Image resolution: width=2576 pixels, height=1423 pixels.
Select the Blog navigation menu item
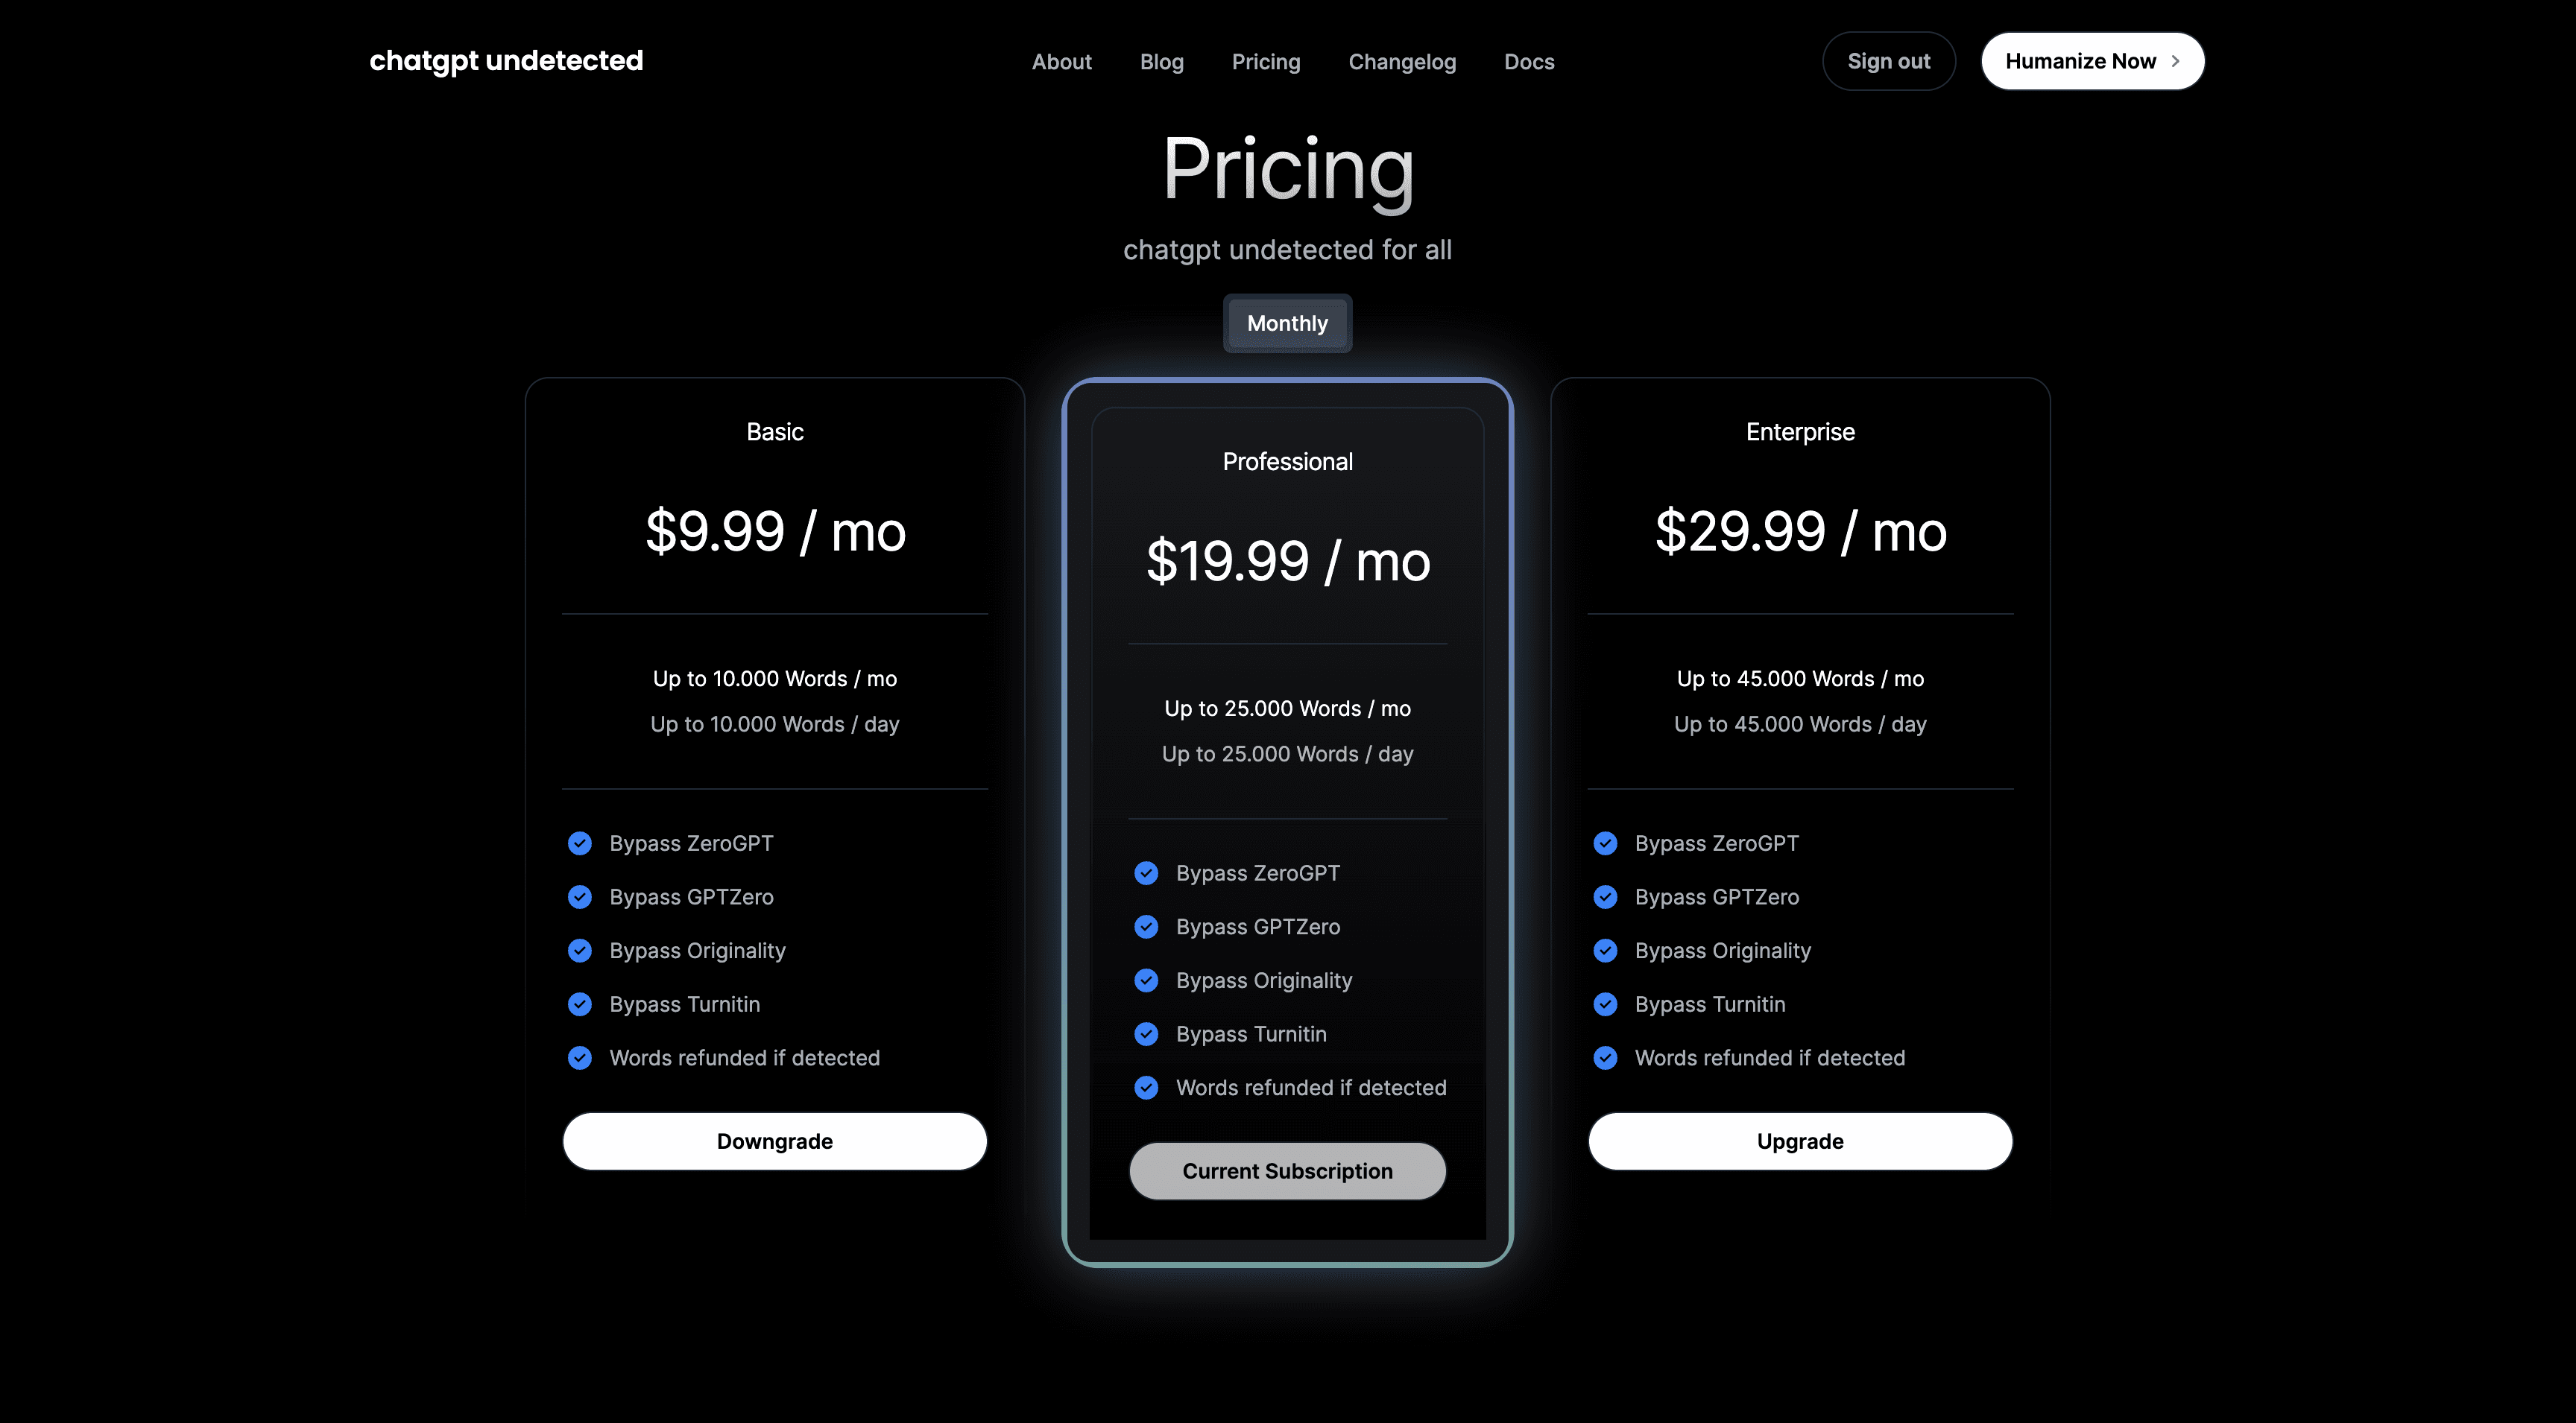pyautogui.click(x=1162, y=61)
